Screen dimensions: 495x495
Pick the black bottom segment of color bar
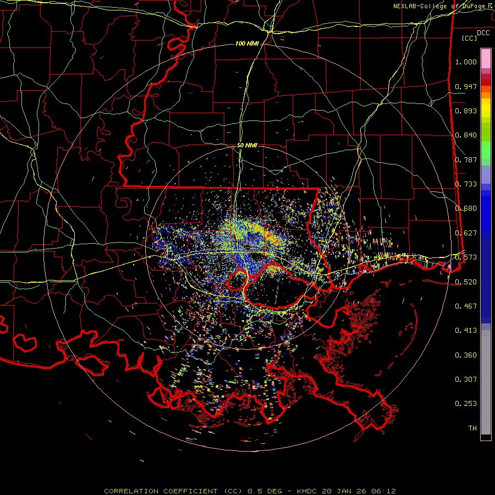point(486,437)
